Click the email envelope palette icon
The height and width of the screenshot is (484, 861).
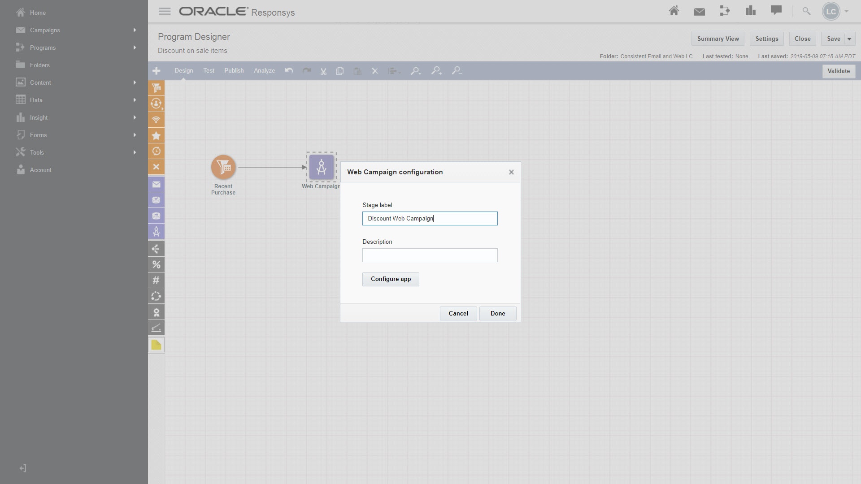[x=156, y=184]
